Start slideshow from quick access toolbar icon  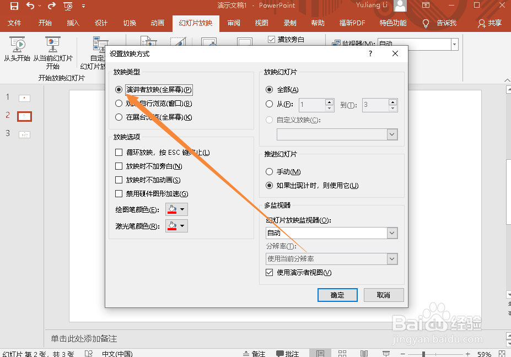tap(68, 6)
